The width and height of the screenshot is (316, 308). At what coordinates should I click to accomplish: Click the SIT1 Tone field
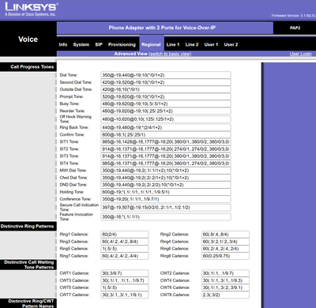coord(166,141)
